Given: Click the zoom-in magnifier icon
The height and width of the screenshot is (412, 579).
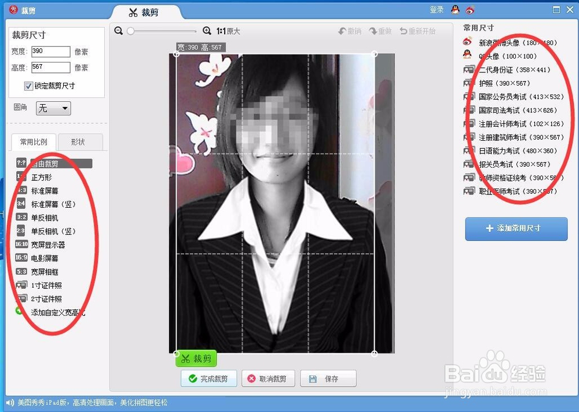Looking at the screenshot, I should pyautogui.click(x=207, y=30).
